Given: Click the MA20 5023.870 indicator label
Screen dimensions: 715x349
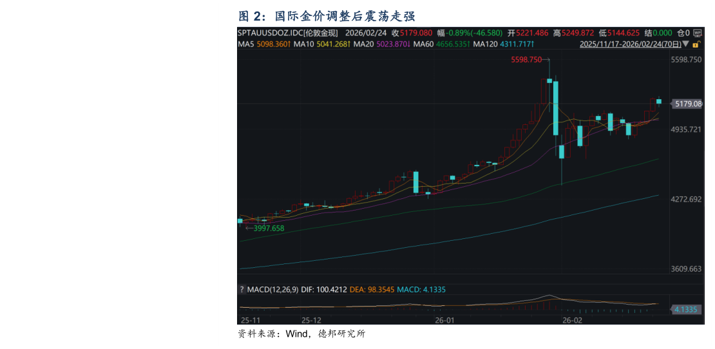Looking at the screenshot, I should click(382, 44).
